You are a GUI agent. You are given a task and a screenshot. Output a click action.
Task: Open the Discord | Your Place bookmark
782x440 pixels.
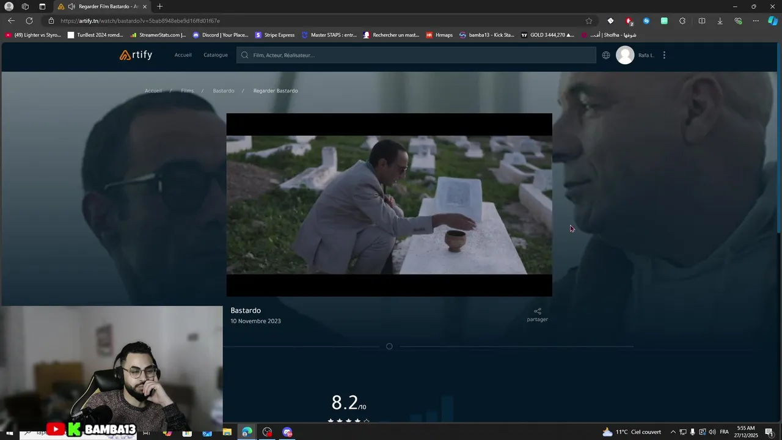pos(221,35)
